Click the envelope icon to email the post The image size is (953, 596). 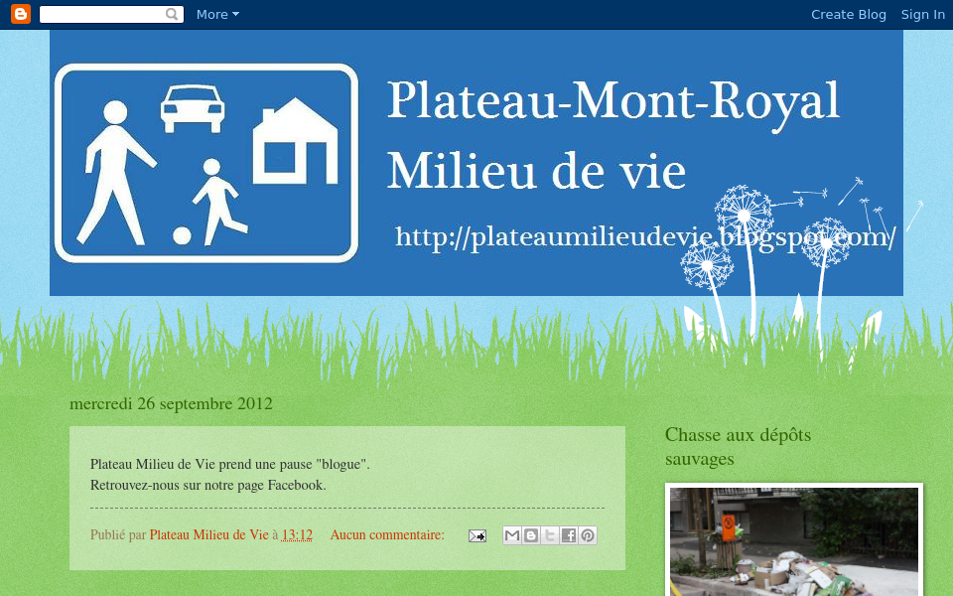pyautogui.click(x=476, y=535)
